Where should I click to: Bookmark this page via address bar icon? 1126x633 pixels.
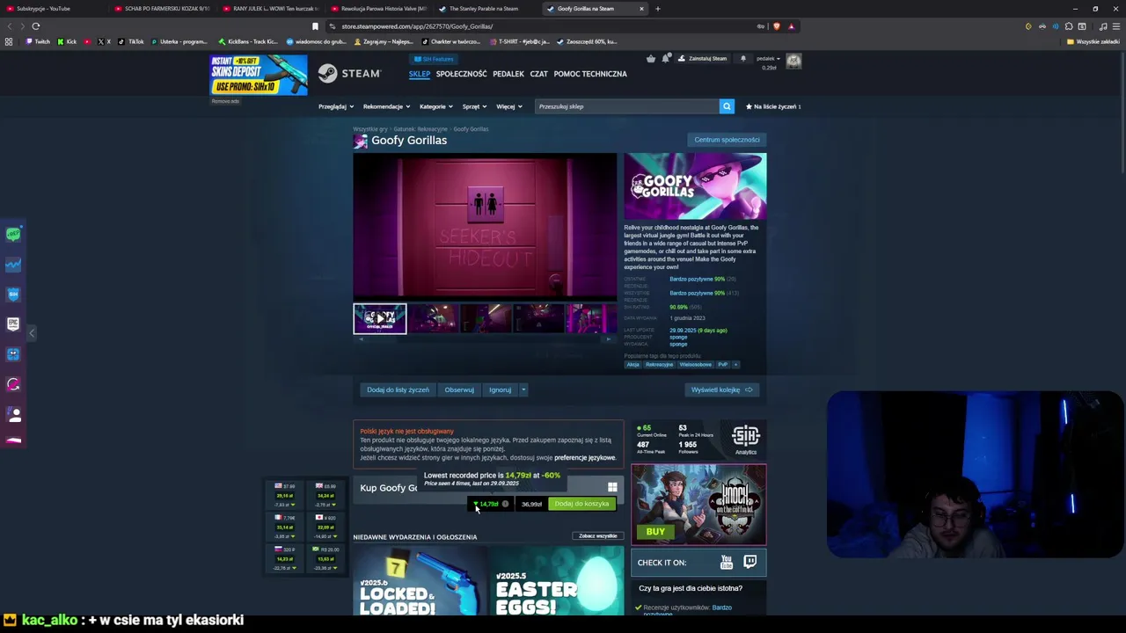coord(315,26)
